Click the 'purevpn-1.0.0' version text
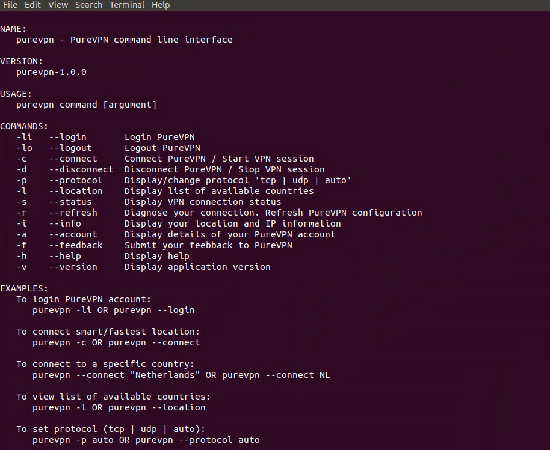The image size is (550, 450). coord(51,73)
